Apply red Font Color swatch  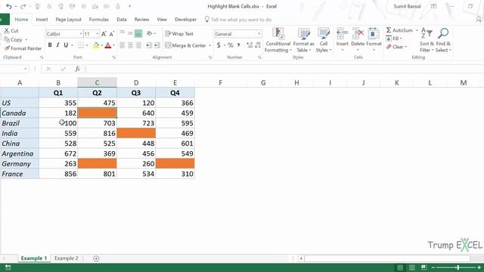coord(107,45)
